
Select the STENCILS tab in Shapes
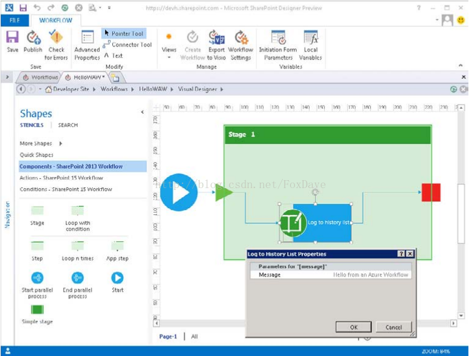[32, 125]
